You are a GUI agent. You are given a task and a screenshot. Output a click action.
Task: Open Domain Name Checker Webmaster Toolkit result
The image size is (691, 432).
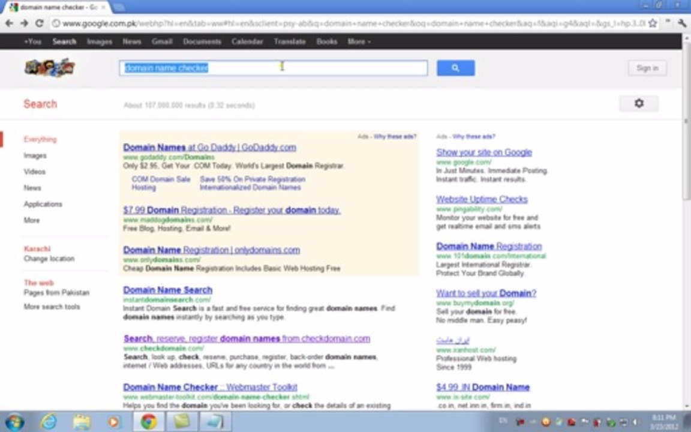210,387
